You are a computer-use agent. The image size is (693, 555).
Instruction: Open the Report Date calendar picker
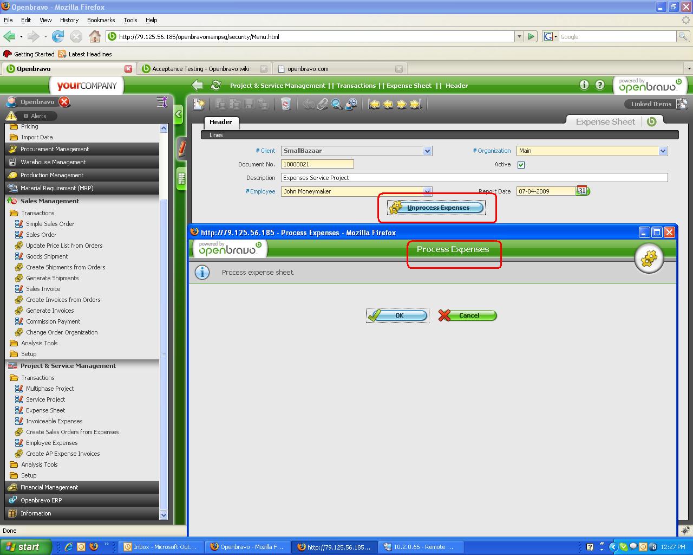tap(583, 191)
